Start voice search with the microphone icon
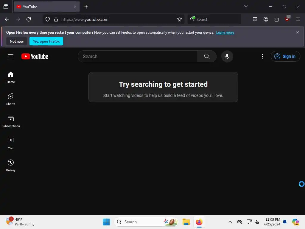 (227, 56)
